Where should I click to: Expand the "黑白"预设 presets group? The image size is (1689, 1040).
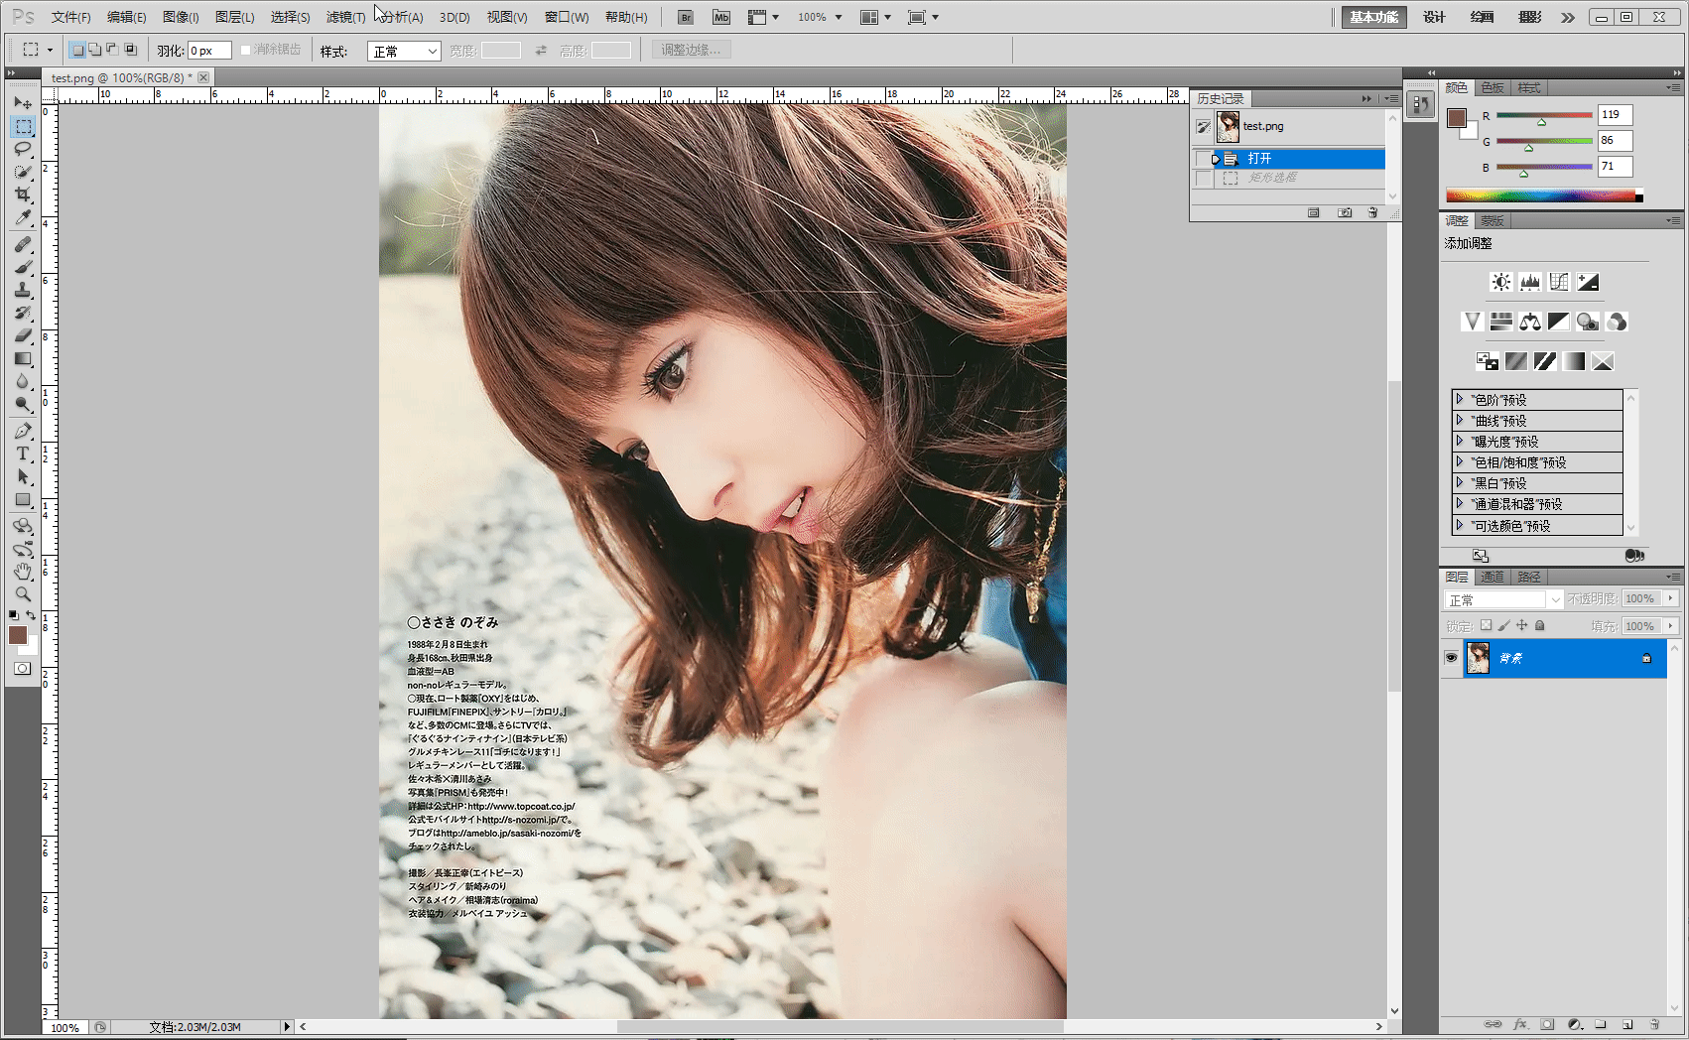[x=1460, y=482]
